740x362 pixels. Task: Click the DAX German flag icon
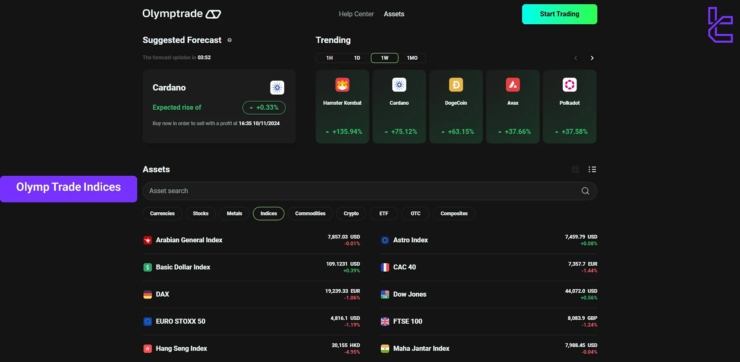(x=148, y=295)
